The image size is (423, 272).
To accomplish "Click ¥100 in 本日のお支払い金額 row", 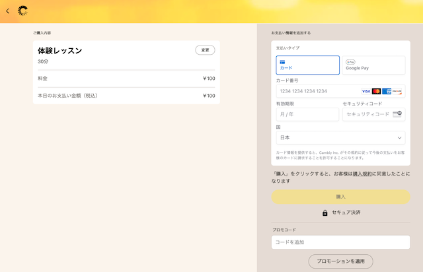I will pyautogui.click(x=209, y=96).
